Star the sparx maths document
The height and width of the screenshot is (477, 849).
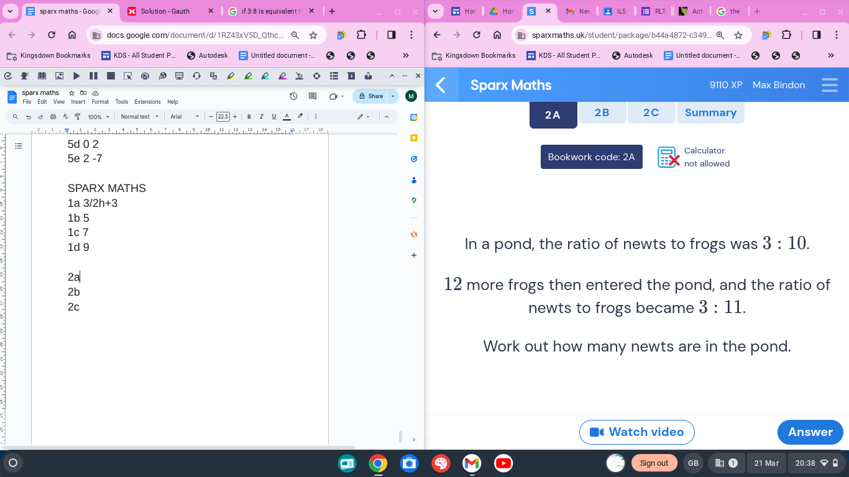click(x=71, y=93)
